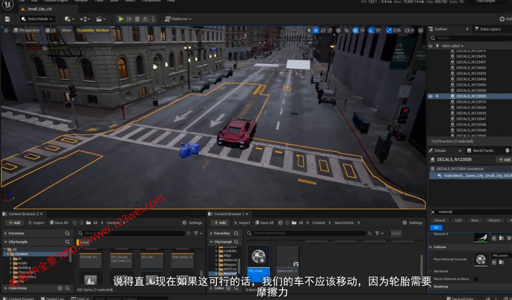Select the Rotate transform tool

tap(324, 31)
